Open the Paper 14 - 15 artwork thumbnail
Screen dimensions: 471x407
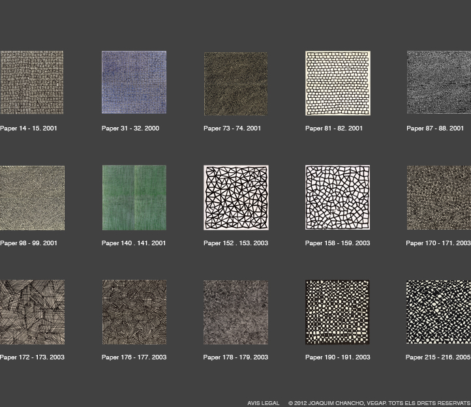pos(32,83)
